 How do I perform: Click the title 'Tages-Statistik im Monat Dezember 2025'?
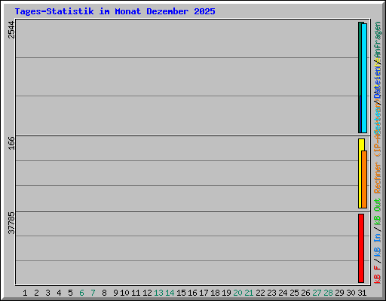click(115, 11)
